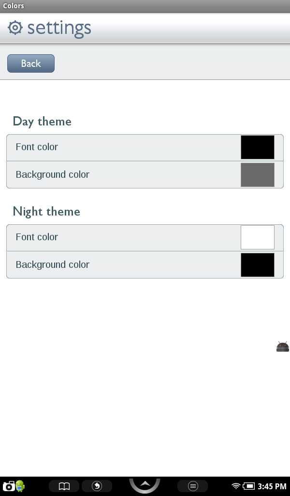The height and width of the screenshot is (496, 290).
Task: Tap the 3:45 PM clock
Action: coord(272,486)
